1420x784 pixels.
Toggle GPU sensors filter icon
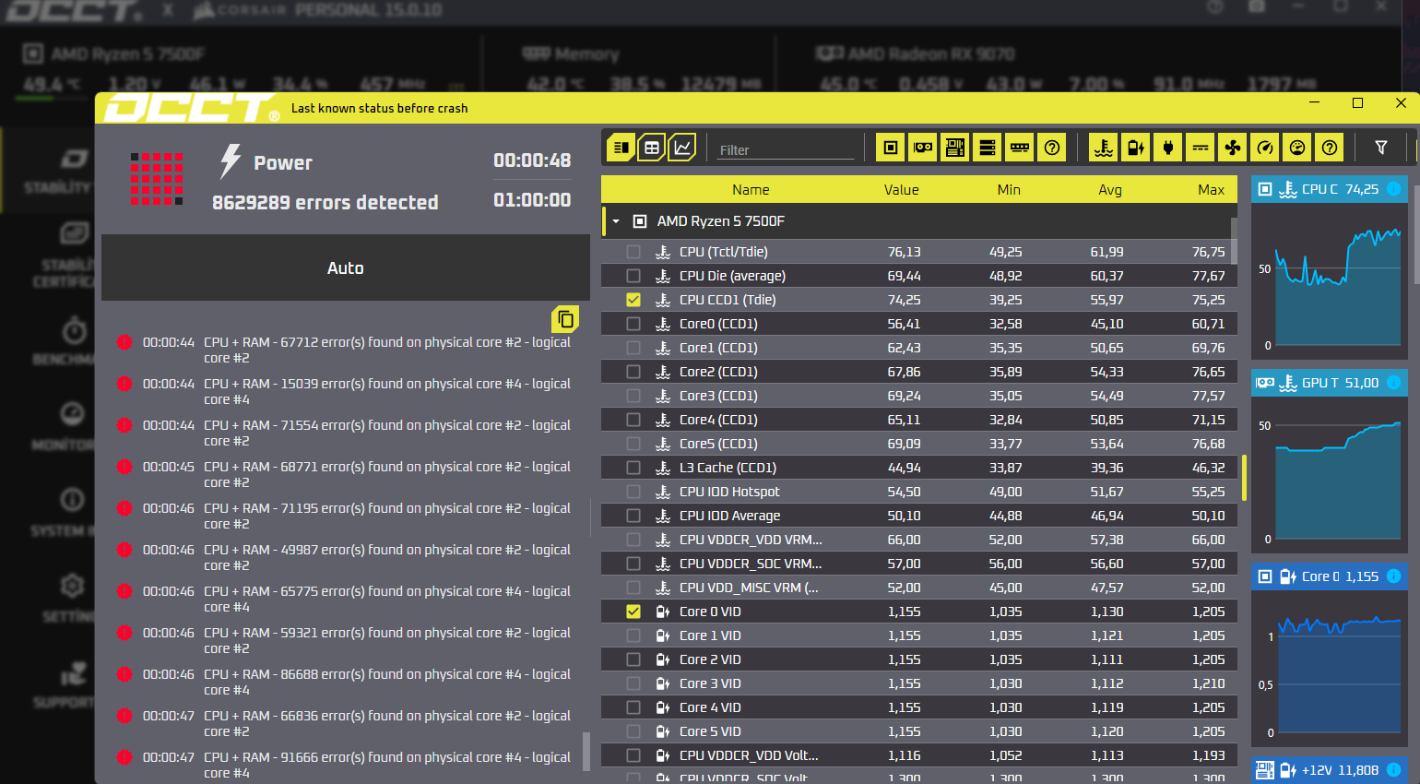(922, 148)
